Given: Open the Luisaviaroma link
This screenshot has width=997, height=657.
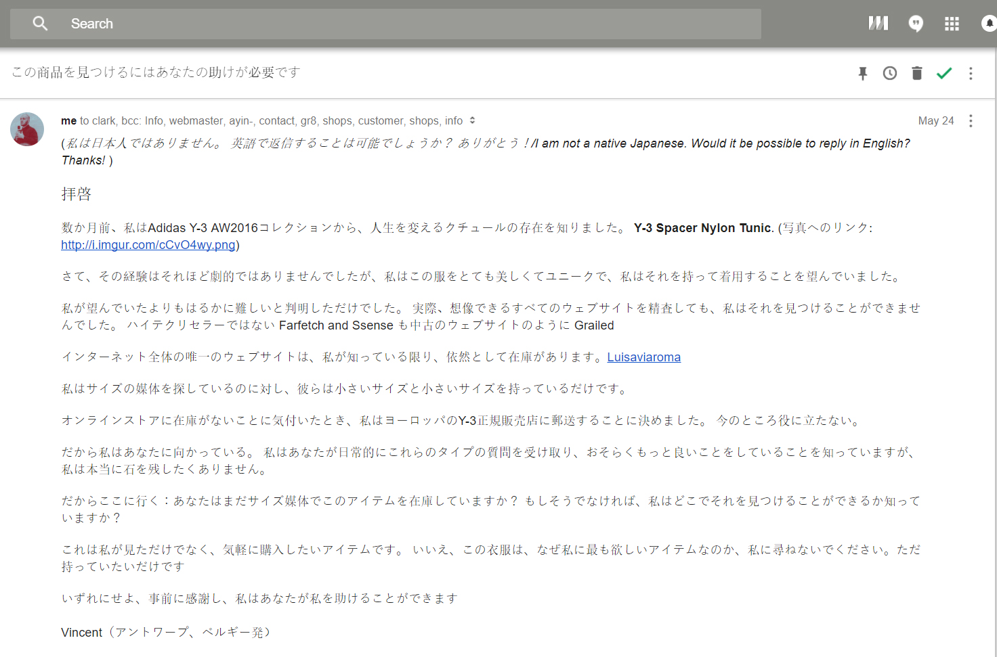Looking at the screenshot, I should tap(644, 357).
